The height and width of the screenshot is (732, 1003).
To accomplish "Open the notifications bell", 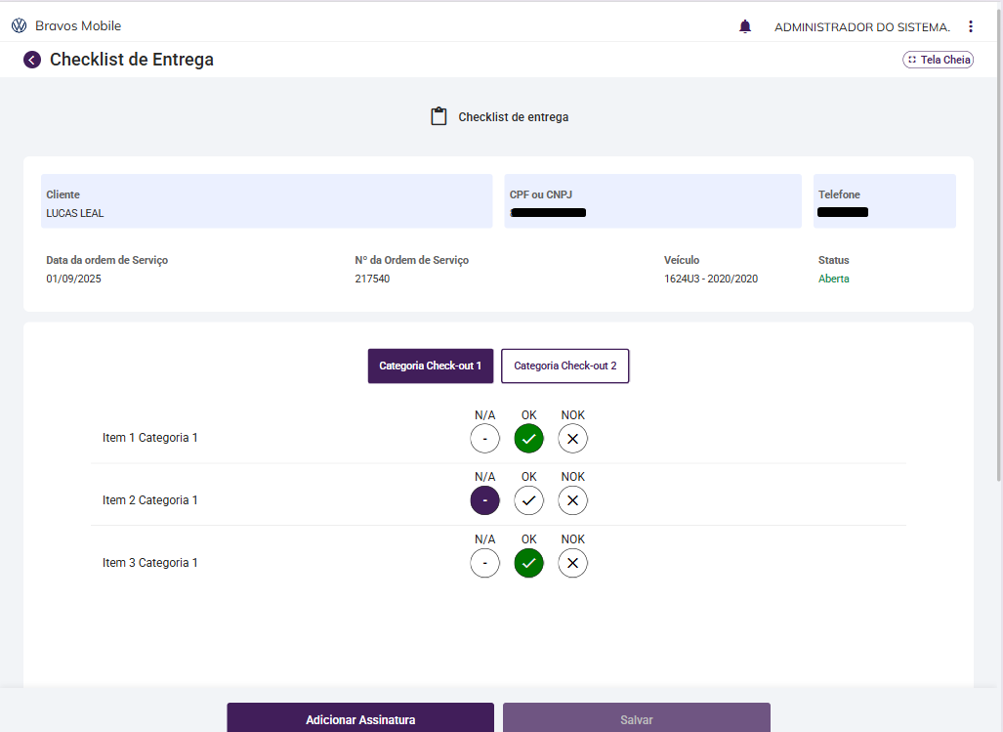I will click(745, 26).
